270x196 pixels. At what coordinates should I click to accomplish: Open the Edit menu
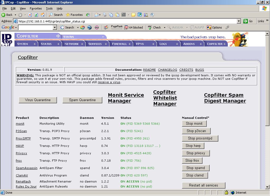13,8
